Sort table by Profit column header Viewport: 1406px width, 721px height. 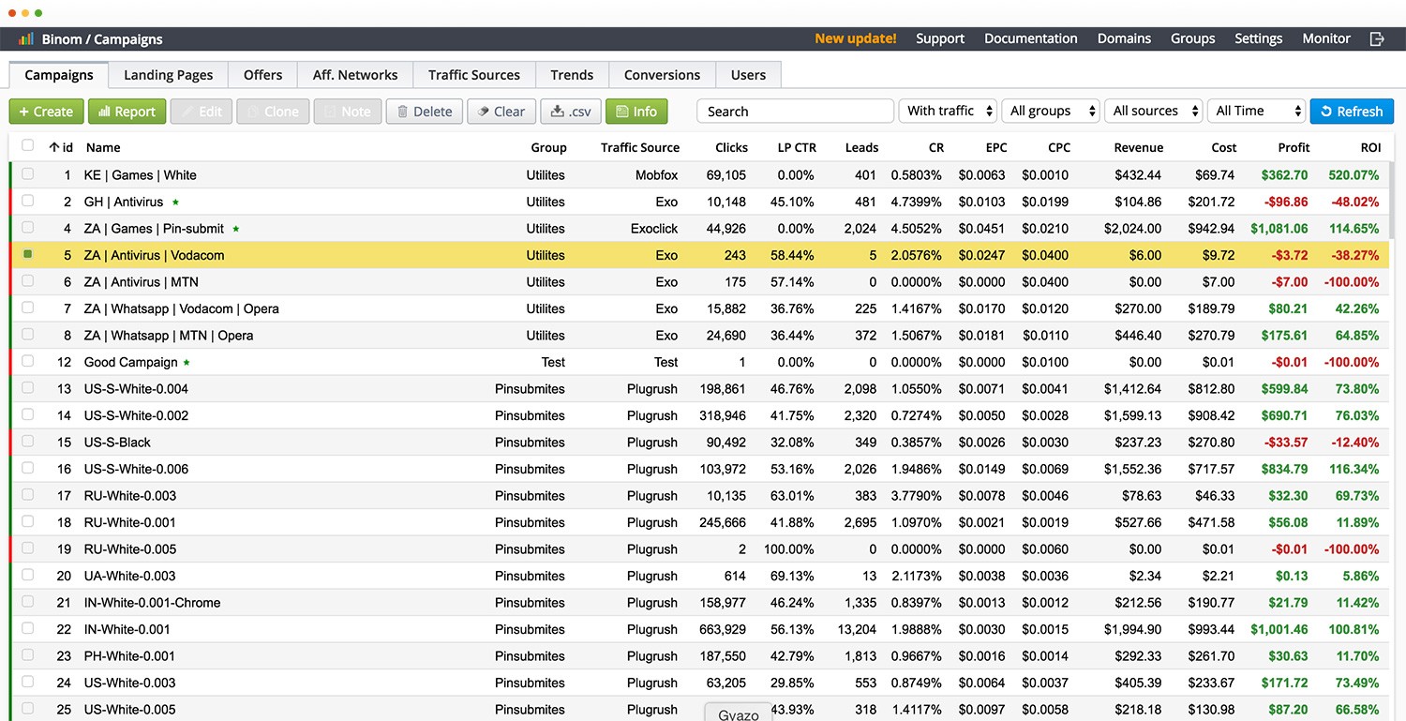(1294, 147)
